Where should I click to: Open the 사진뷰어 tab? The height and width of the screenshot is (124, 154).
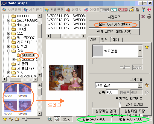11,10
